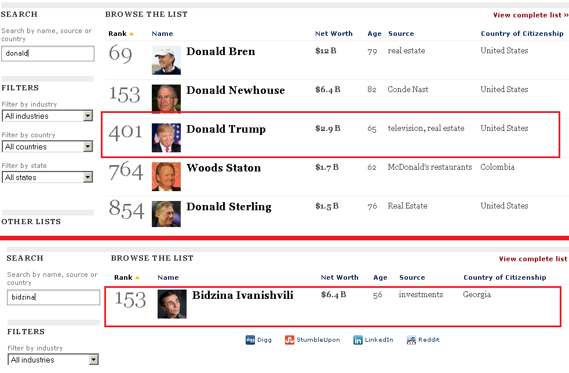Click the Reddit share icon

411,340
